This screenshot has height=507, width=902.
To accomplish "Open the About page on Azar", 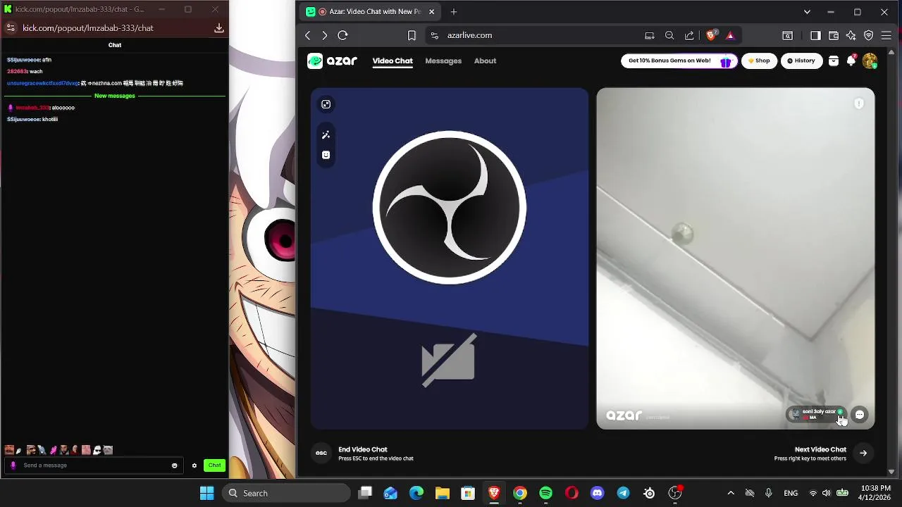I will [485, 61].
